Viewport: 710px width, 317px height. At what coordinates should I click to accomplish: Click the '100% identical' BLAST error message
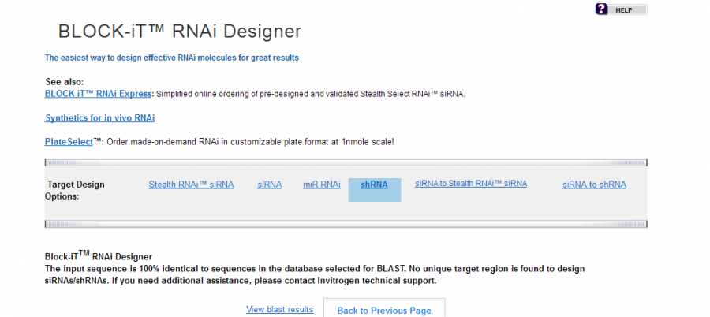click(x=315, y=274)
